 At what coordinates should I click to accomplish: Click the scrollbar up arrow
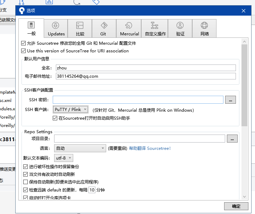tap(244, 42)
